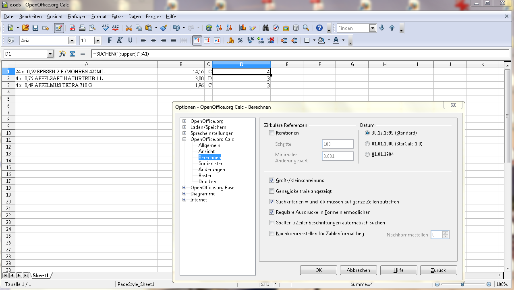Open the chart insert tool

[x=242, y=28]
